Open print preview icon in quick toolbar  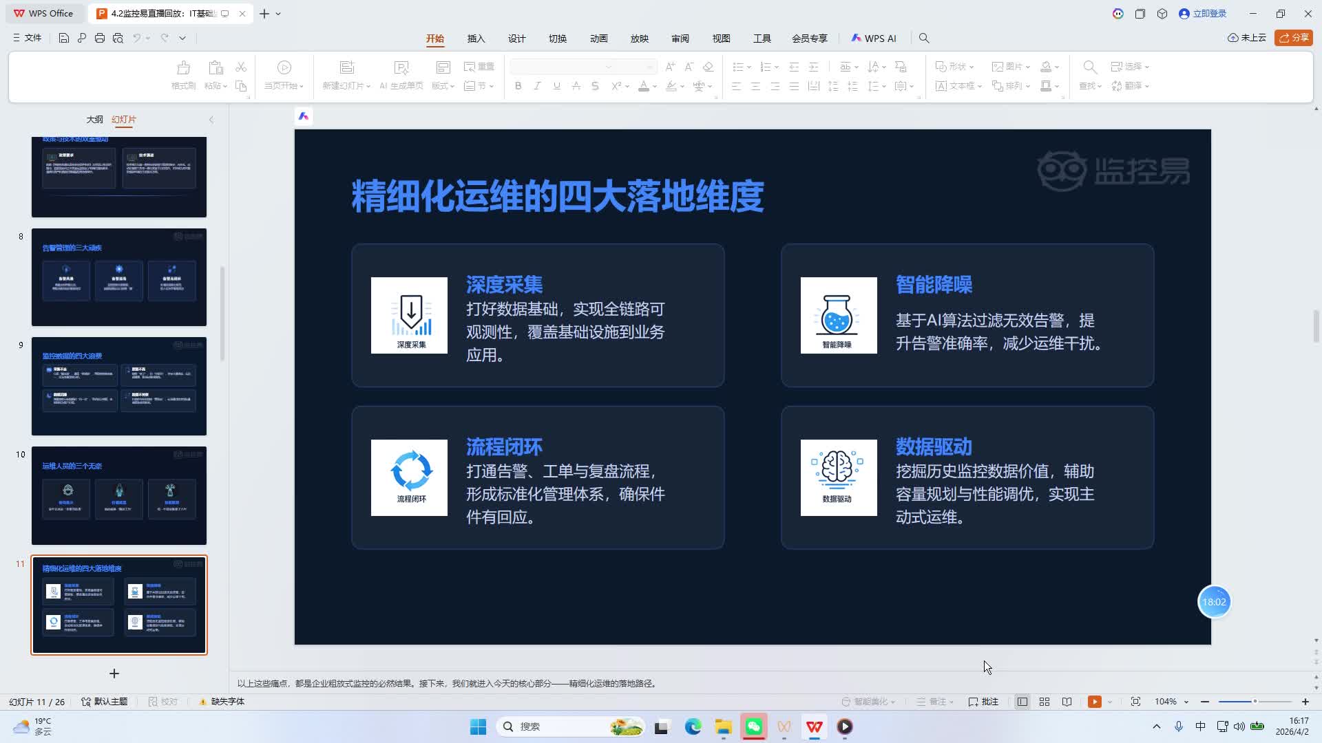pyautogui.click(x=118, y=39)
